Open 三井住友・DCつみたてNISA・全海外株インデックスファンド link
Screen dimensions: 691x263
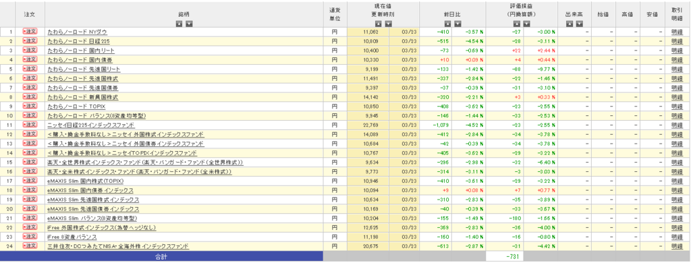point(118,246)
